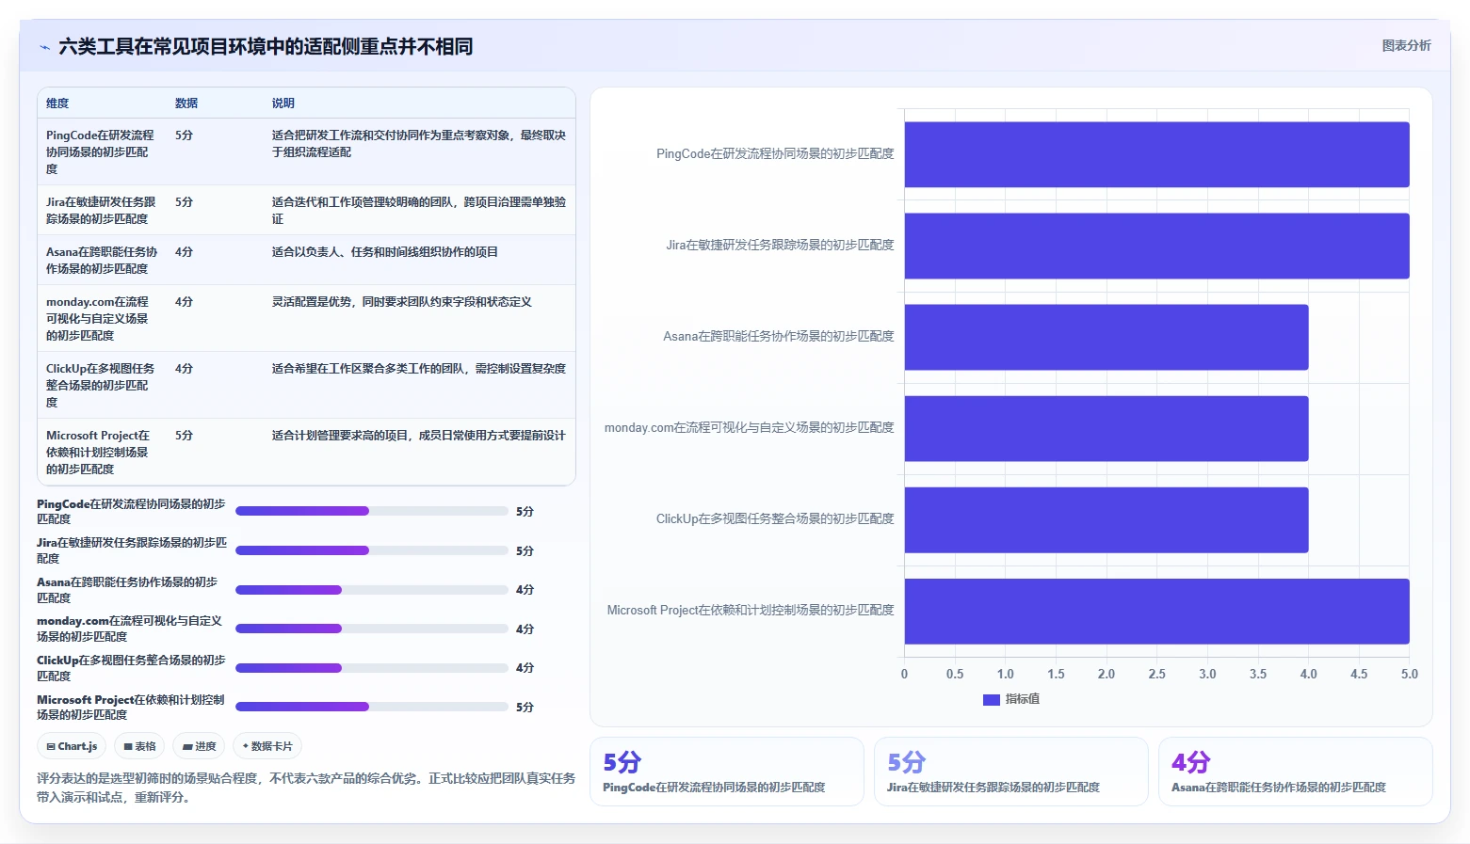Click the Microsoft Project progress bar
The image size is (1470, 844).
pos(372,707)
